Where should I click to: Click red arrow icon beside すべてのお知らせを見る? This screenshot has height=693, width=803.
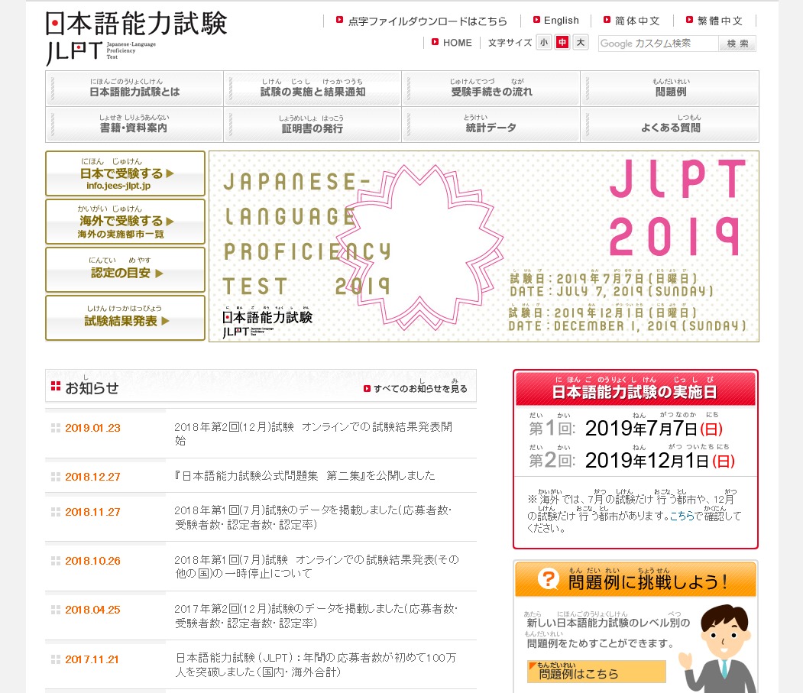[x=367, y=389]
